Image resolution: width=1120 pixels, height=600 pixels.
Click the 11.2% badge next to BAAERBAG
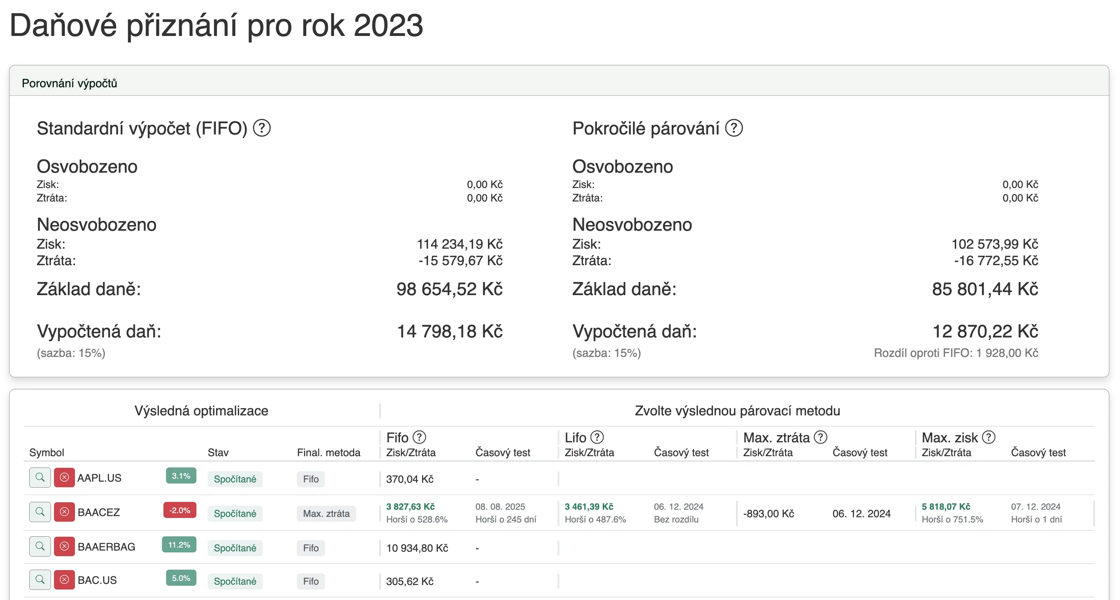pyautogui.click(x=179, y=545)
